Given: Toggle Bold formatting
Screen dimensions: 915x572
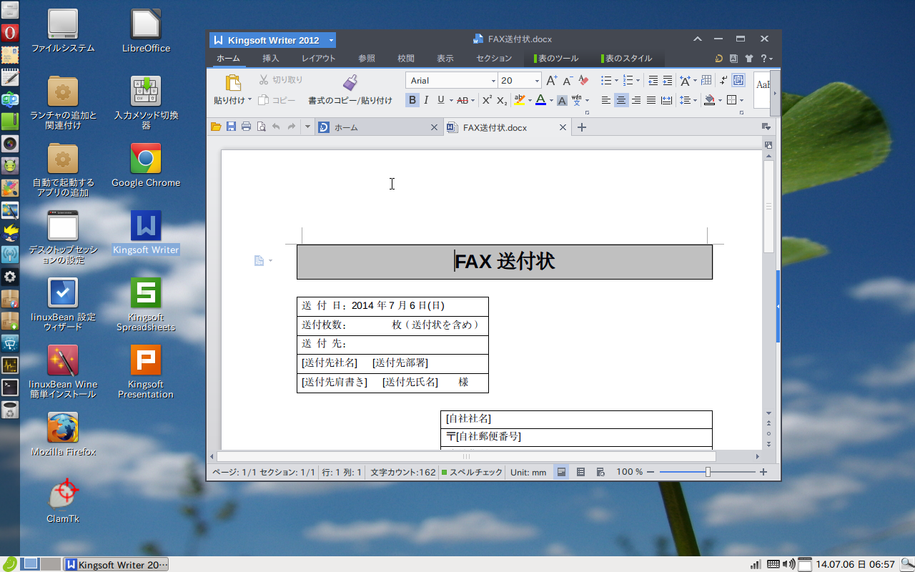Looking at the screenshot, I should [412, 100].
